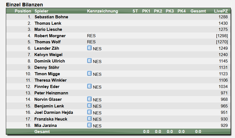Click the Spieler column header

coord(41,11)
